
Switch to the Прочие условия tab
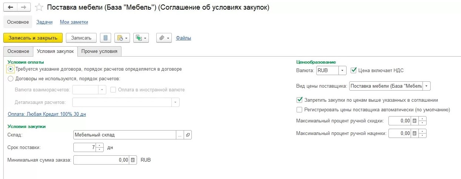click(99, 51)
